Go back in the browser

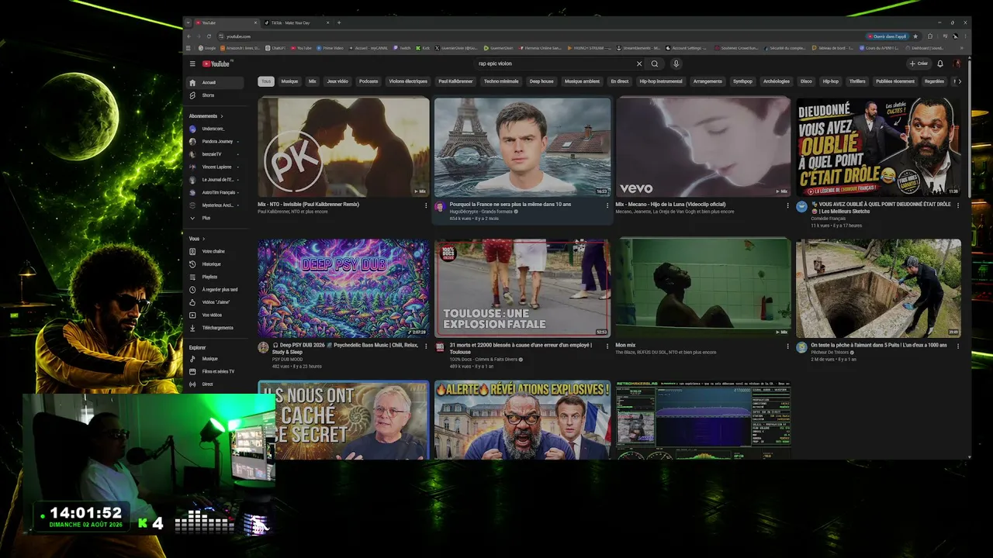point(189,36)
